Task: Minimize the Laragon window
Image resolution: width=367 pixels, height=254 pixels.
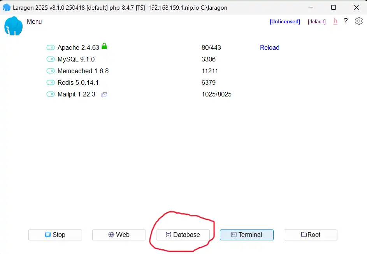Action: click(311, 7)
